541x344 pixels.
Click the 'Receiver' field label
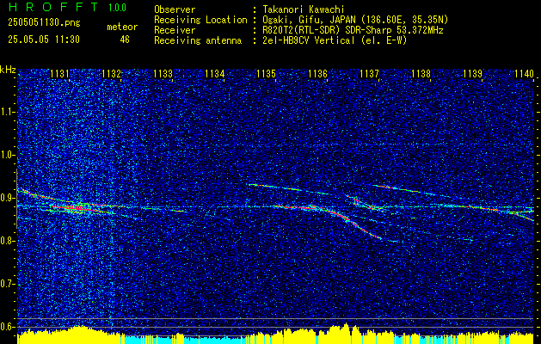point(175,30)
